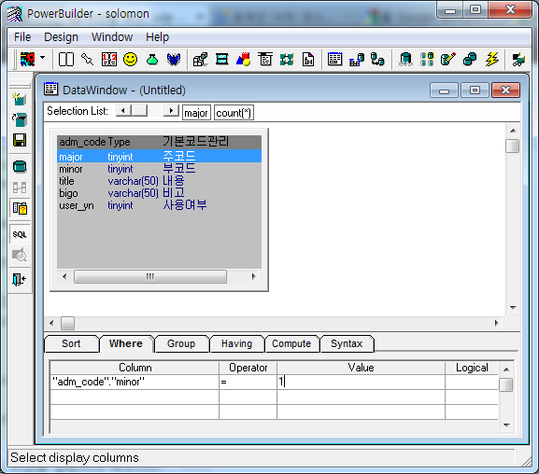Image resolution: width=539 pixels, height=474 pixels.
Task: Select the highlighted major column row
Action: point(159,156)
